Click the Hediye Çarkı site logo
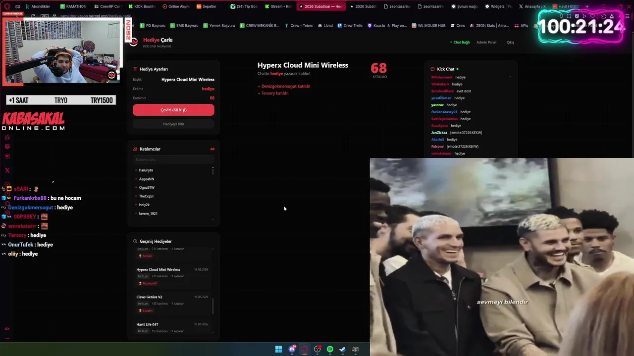The width and height of the screenshot is (634, 356). tap(134, 42)
